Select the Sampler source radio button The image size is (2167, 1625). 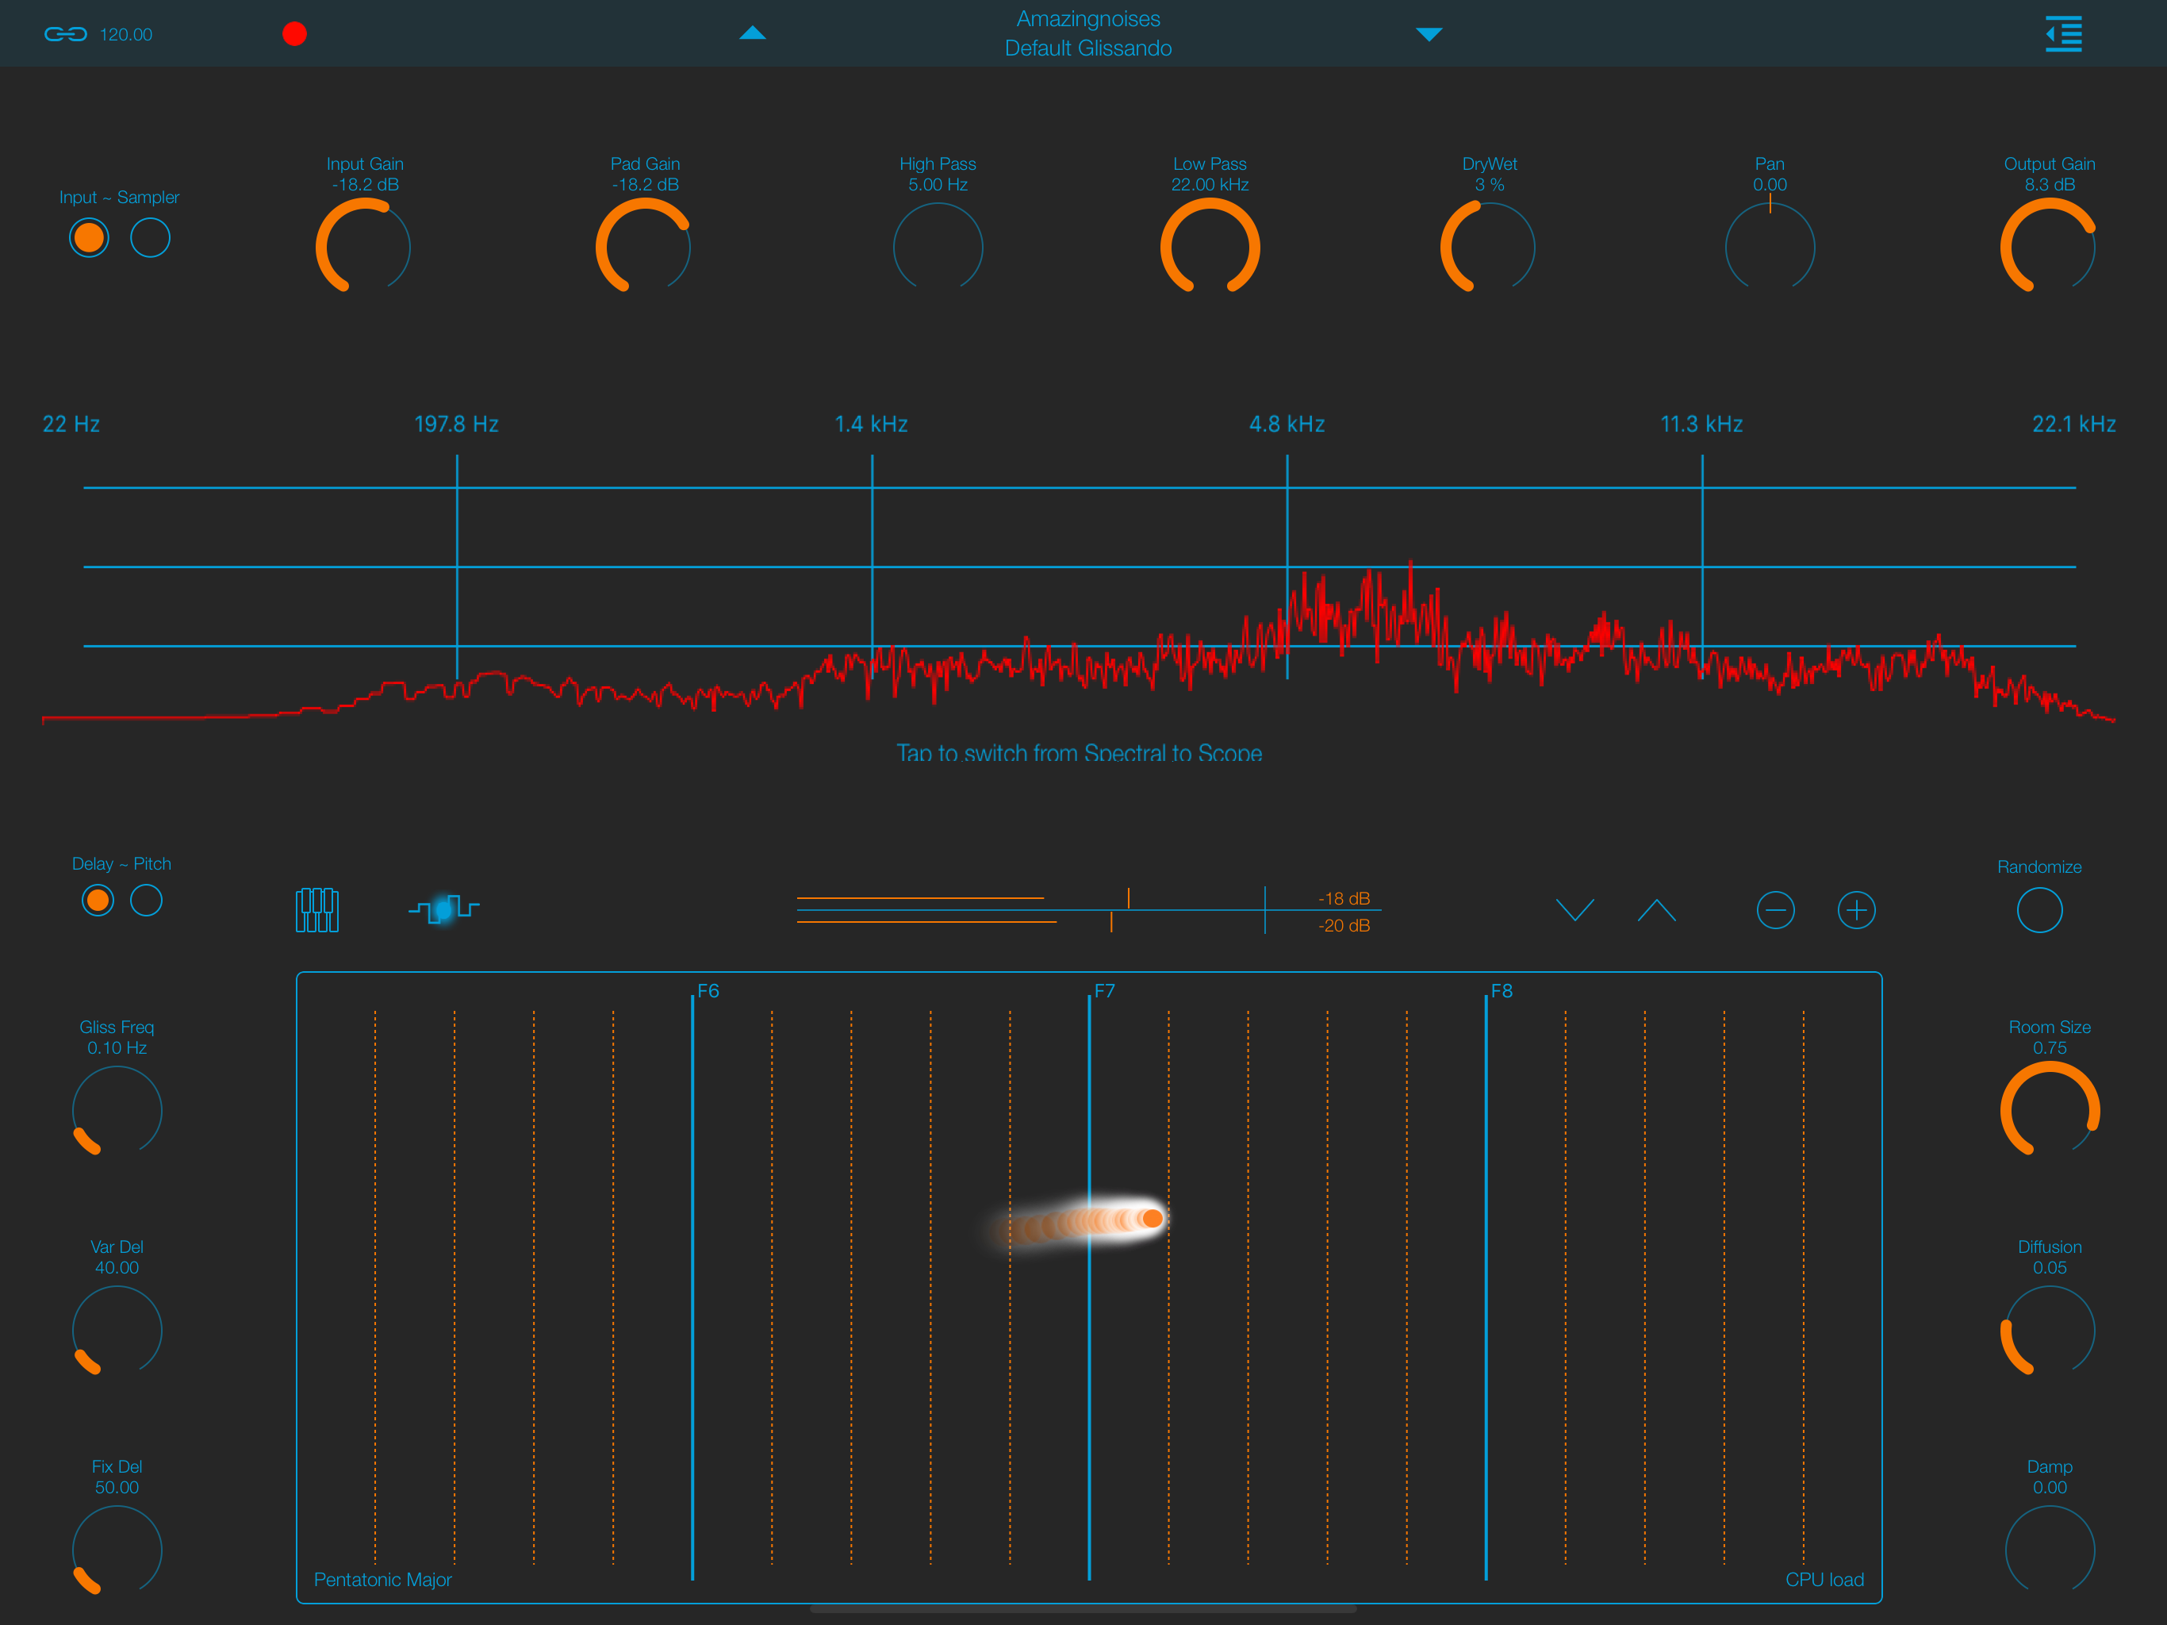[150, 237]
